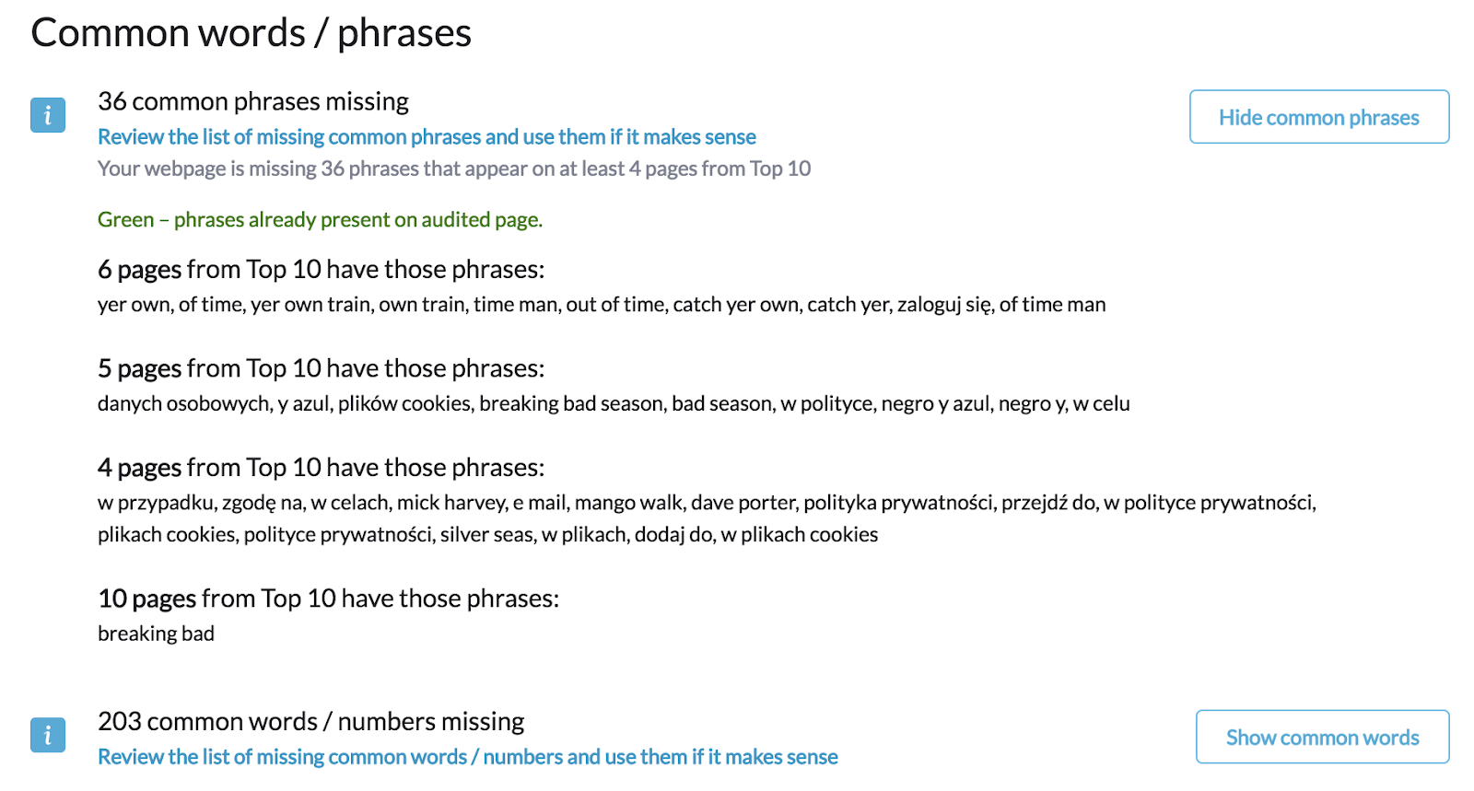
Task: Click the breaking bad phrase under 10 pages
Action: click(156, 634)
